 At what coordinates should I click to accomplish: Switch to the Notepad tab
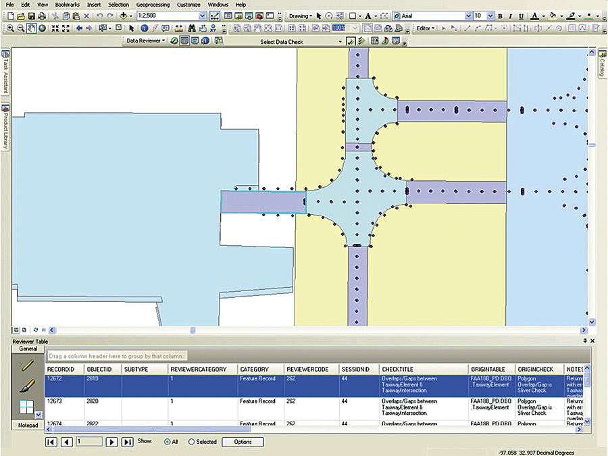point(28,426)
